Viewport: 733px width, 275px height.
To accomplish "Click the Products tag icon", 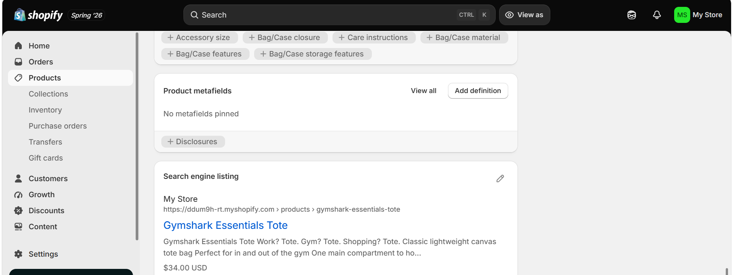I will [18, 78].
